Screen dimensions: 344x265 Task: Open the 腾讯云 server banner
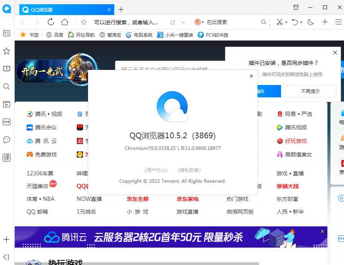[x=171, y=237]
